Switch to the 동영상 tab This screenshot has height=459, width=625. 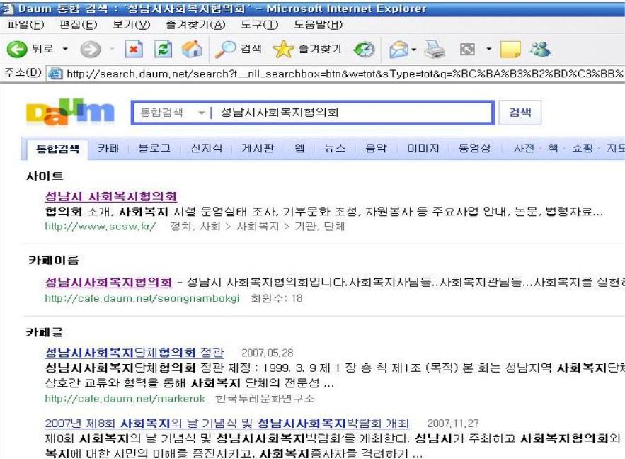click(x=475, y=148)
